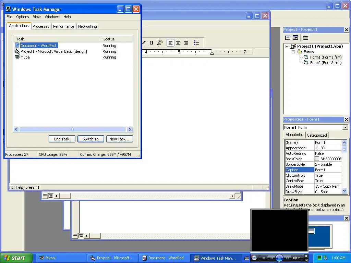The image size is (351, 263).
Task: Click the on-screen keyboard icon in taskbar
Action: [x=246, y=258]
